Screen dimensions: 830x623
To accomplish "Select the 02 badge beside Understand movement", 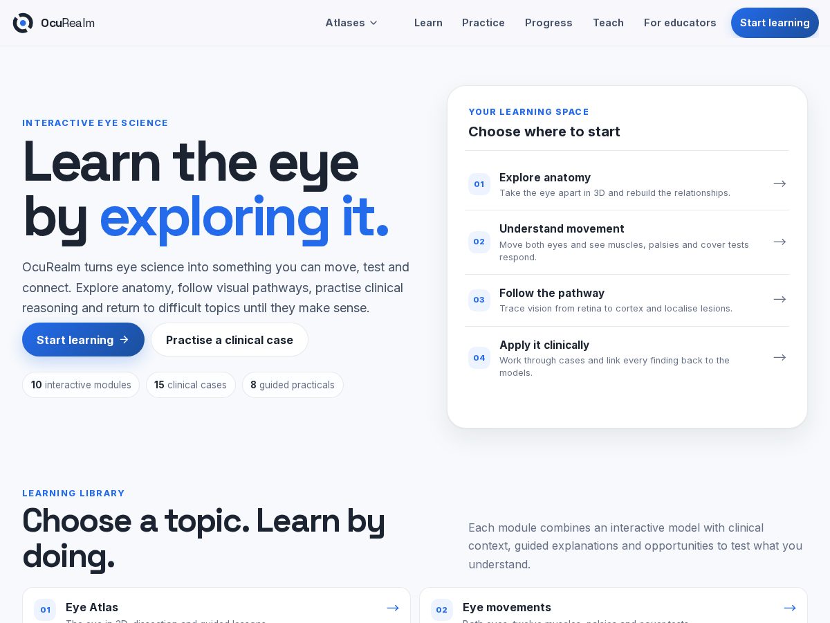I will pos(479,242).
